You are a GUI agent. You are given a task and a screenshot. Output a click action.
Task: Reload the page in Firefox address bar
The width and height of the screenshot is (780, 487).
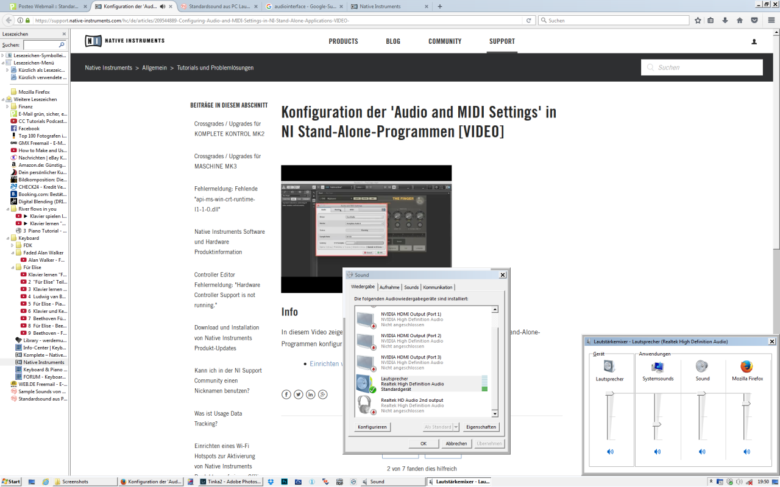pyautogui.click(x=529, y=20)
